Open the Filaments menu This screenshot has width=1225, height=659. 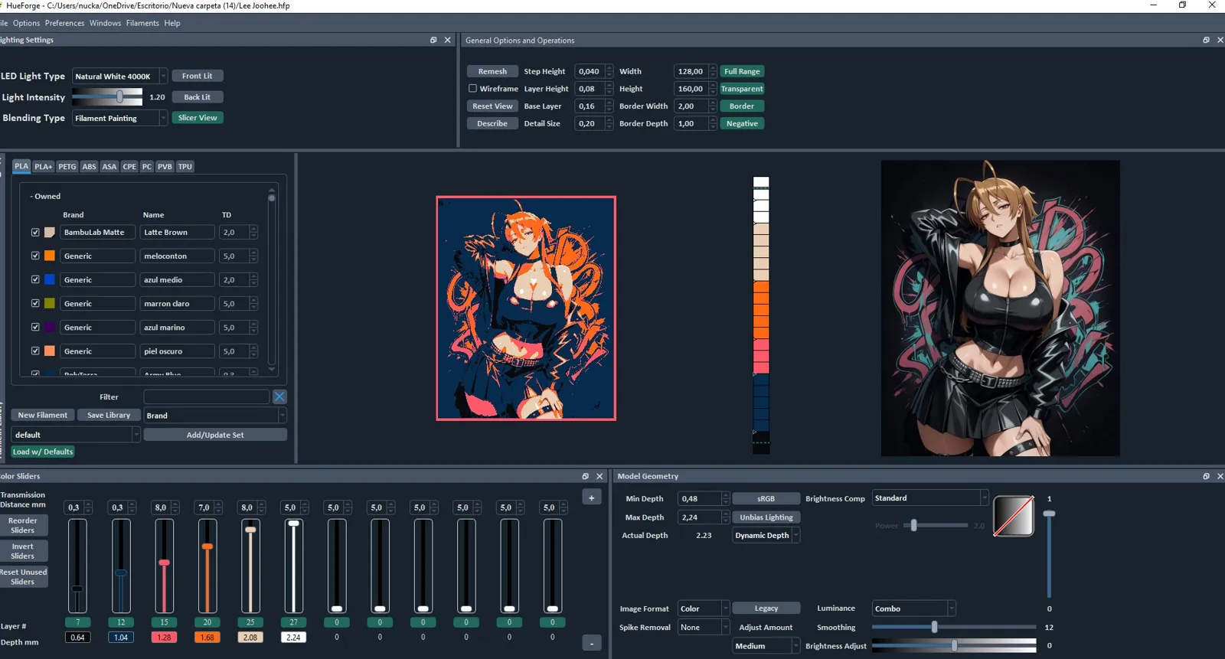click(142, 23)
